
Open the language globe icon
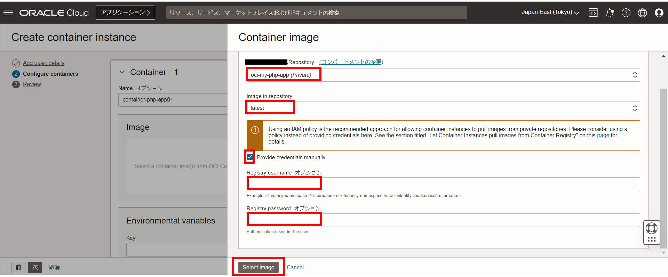[642, 13]
